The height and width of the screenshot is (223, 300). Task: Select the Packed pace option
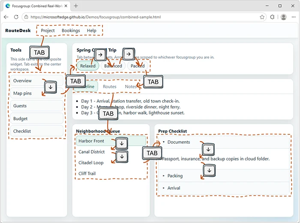click(x=138, y=66)
